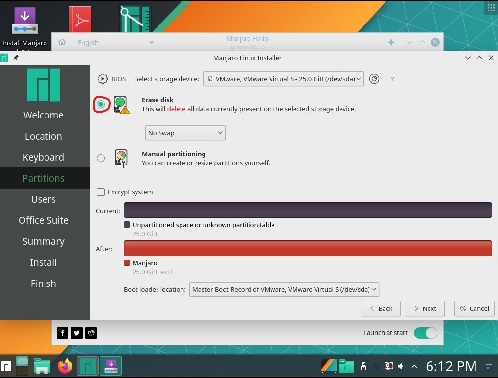498x378 pixels.
Task: Open the Twitter link in Manjaro Hello
Action: click(76, 333)
